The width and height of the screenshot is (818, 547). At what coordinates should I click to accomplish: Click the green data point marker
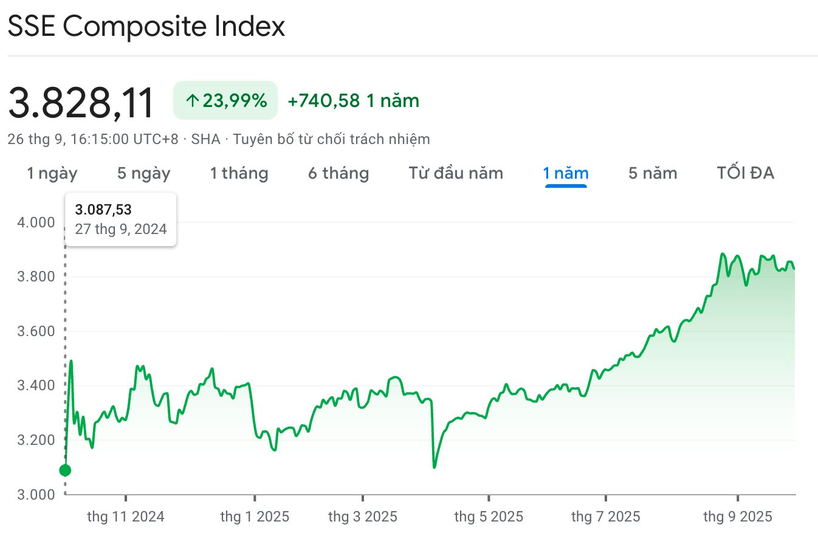tap(65, 470)
